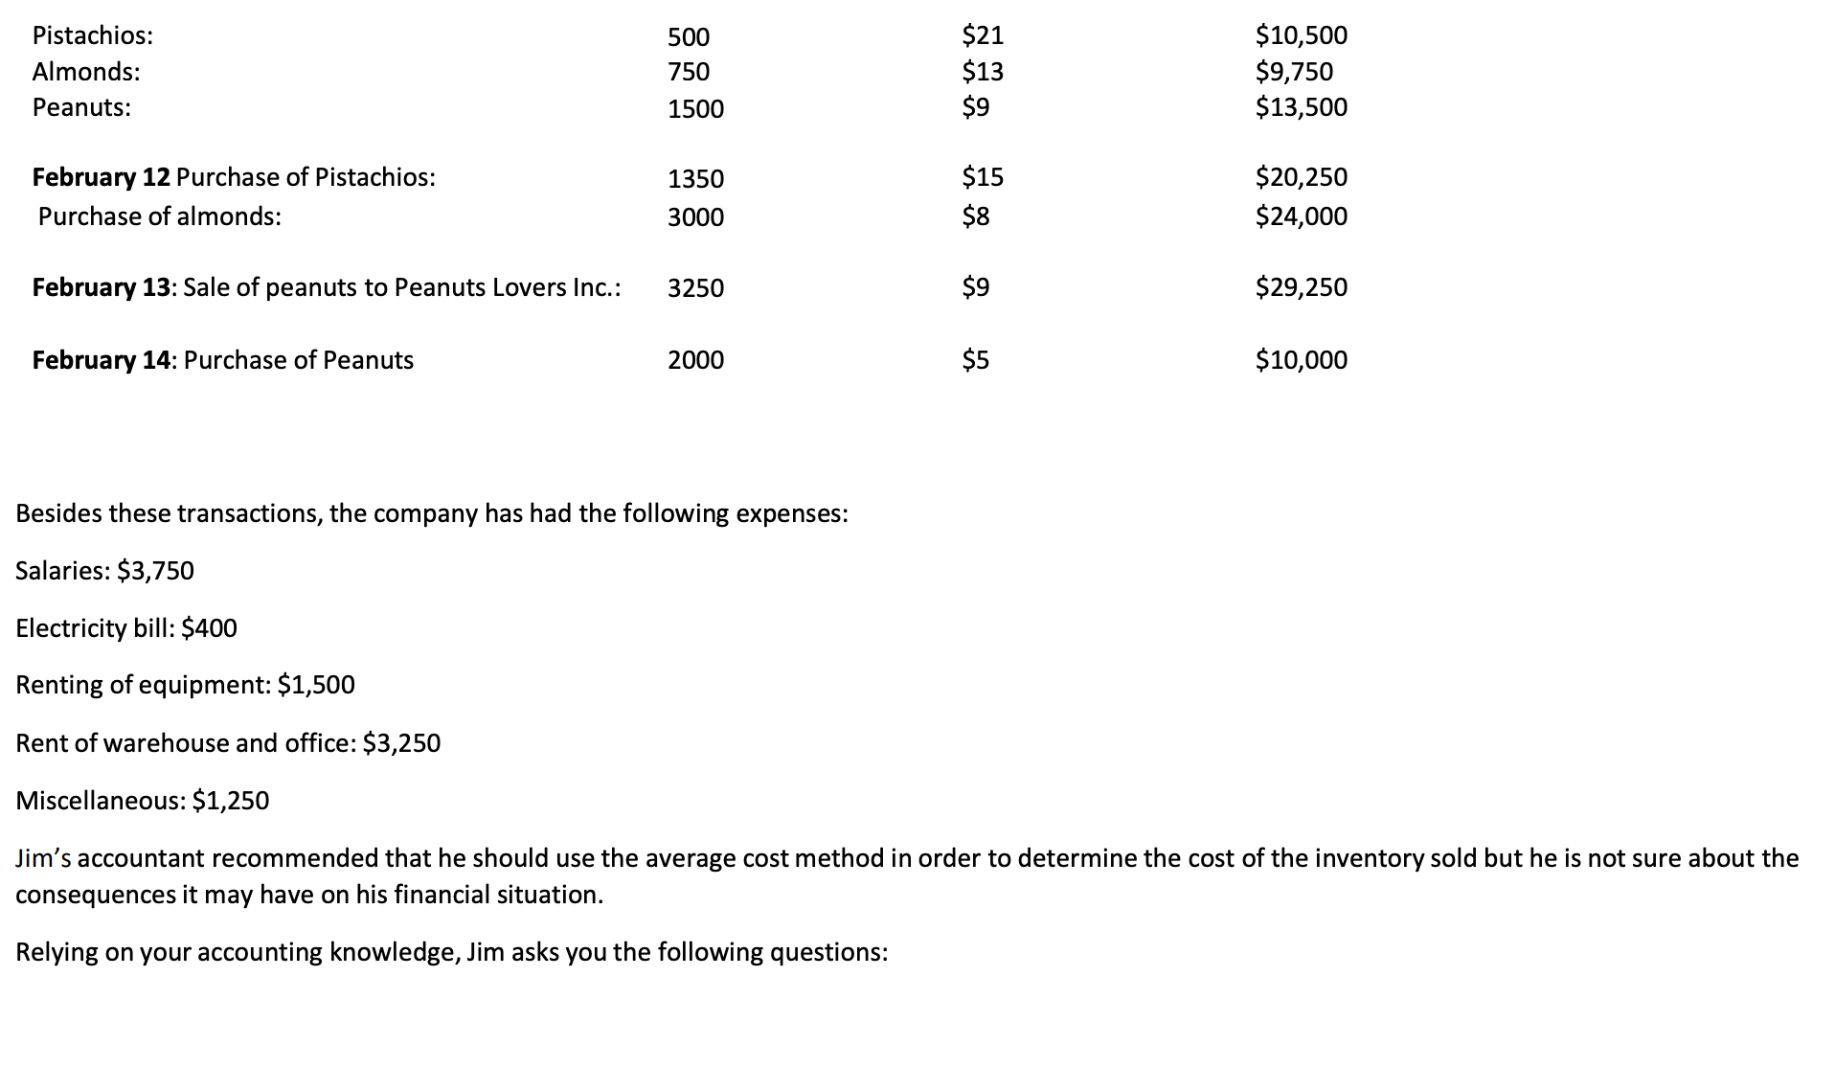Click the $10,000 peanuts purchase total
This screenshot has height=1090, width=1835.
[x=1301, y=360]
